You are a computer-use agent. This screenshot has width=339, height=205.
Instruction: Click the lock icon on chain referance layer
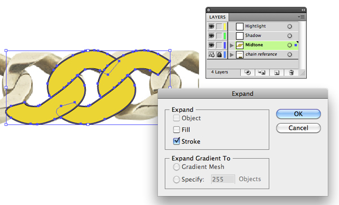coord(219,54)
